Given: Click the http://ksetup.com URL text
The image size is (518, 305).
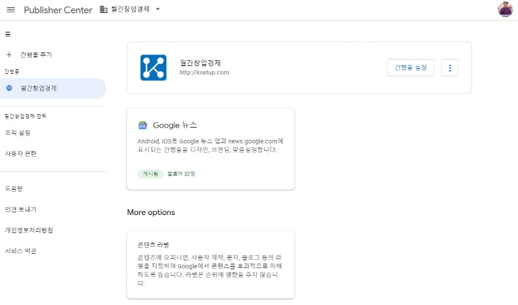Looking at the screenshot, I should point(204,73).
